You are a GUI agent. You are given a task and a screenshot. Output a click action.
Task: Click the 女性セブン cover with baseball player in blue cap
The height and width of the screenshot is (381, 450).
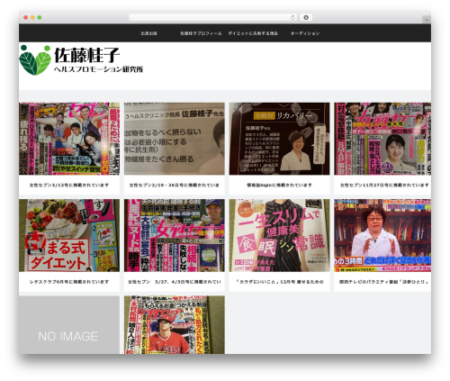(175, 235)
